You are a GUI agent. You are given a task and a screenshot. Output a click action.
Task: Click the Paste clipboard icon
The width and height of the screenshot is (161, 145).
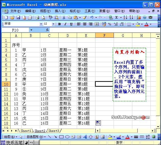tap(76, 17)
